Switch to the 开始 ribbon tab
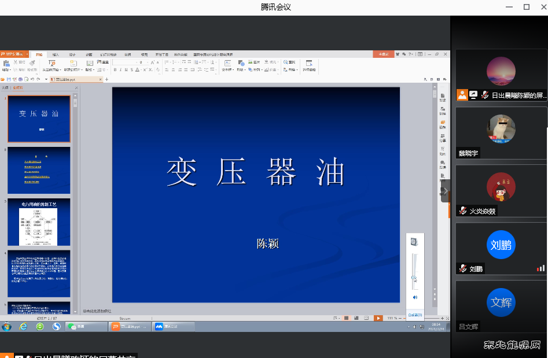This screenshot has height=358, width=548. pyautogui.click(x=39, y=54)
